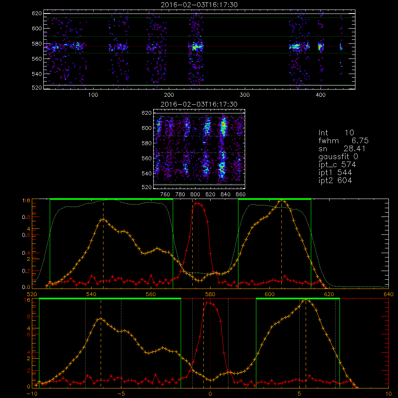Screen dimensions: 398x398
Task: Click x-axis label '840' on zoomed image
Action: [225, 195]
